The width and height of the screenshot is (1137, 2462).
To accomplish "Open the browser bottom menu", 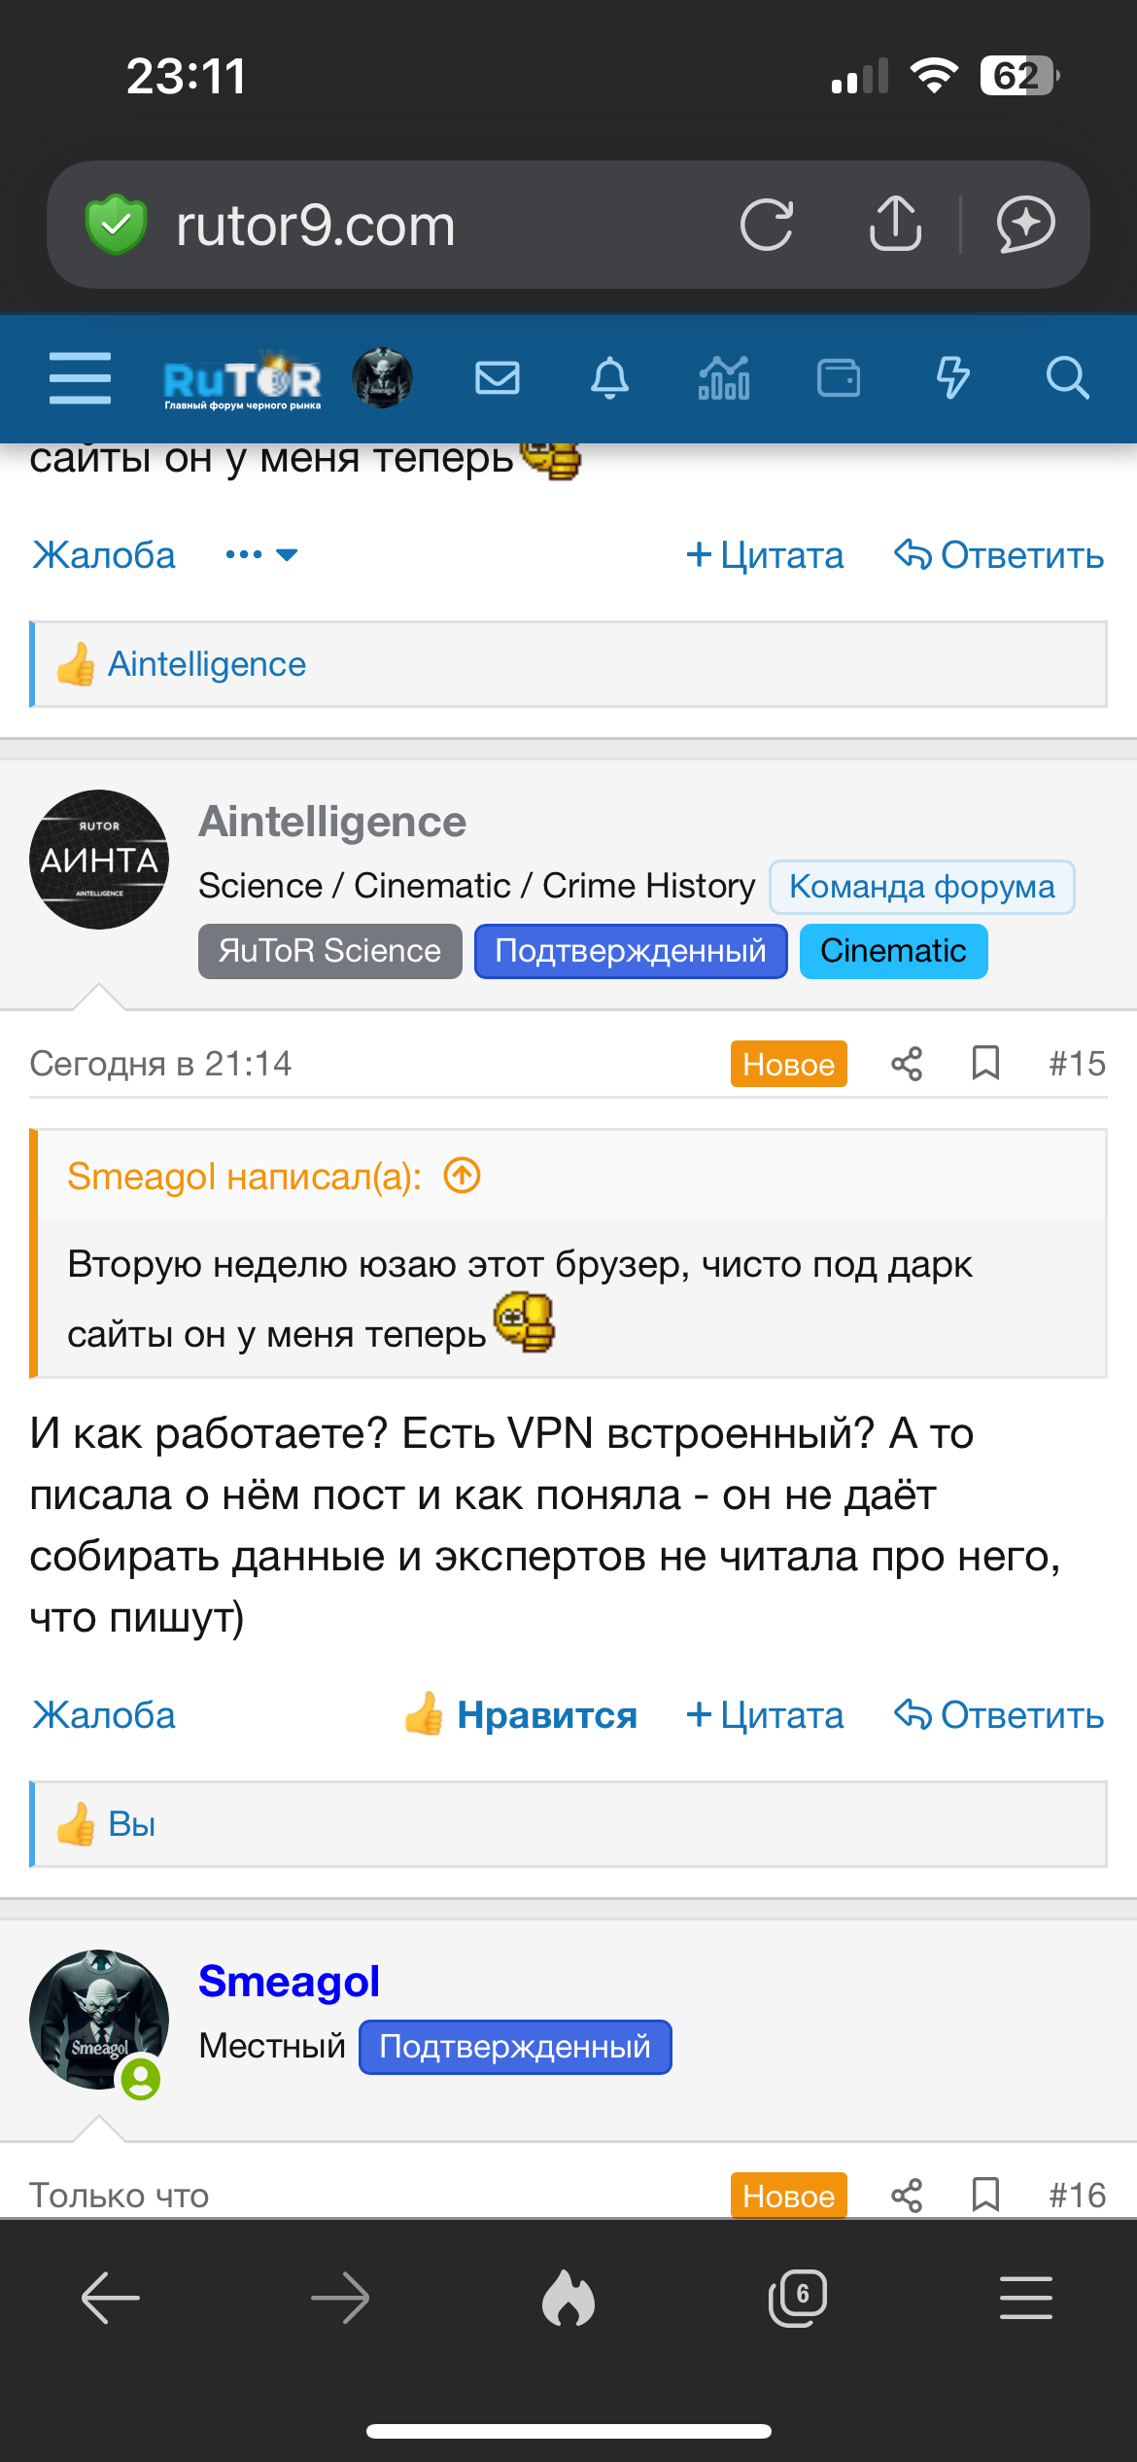I will (1025, 2299).
